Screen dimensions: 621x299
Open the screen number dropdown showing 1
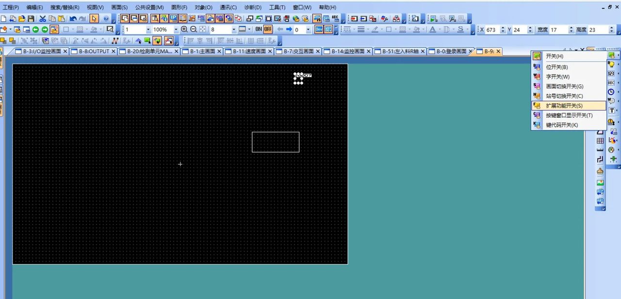[148, 30]
